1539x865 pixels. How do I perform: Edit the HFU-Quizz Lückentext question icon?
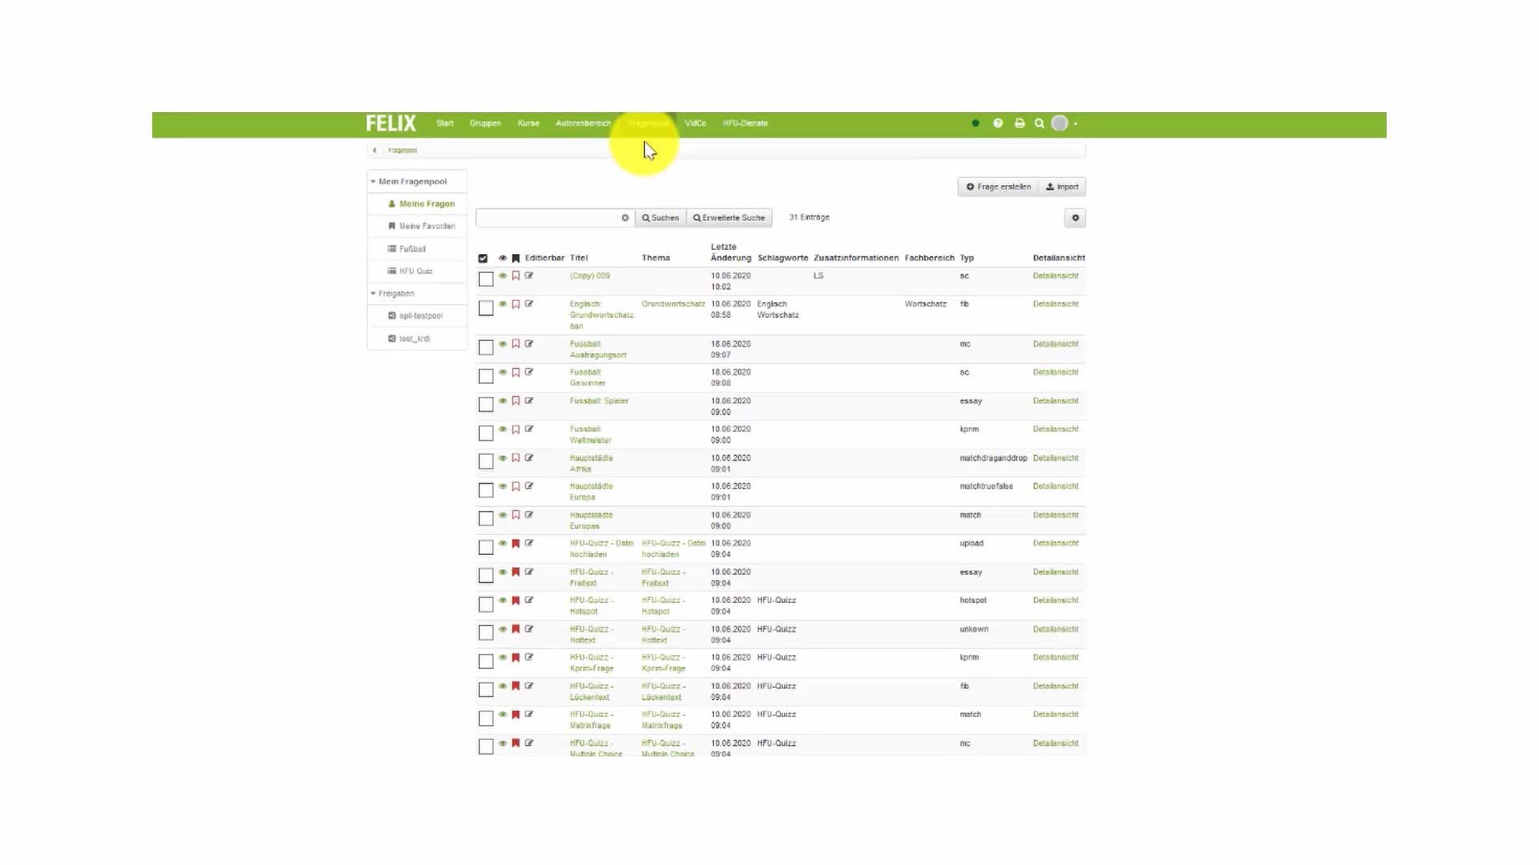(529, 686)
